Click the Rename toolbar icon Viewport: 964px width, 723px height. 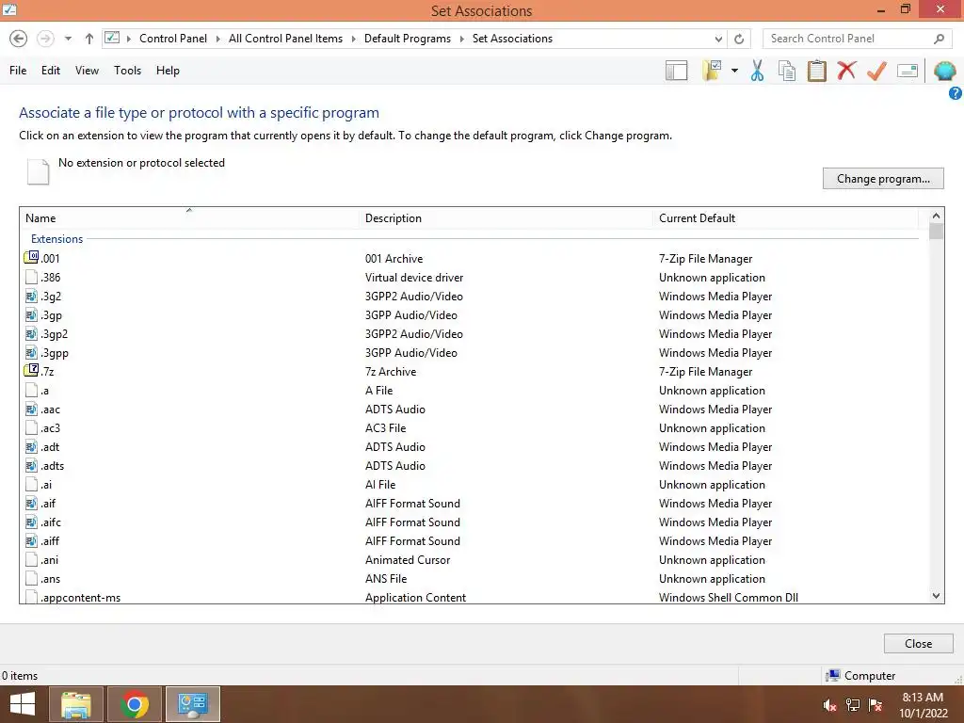click(908, 71)
